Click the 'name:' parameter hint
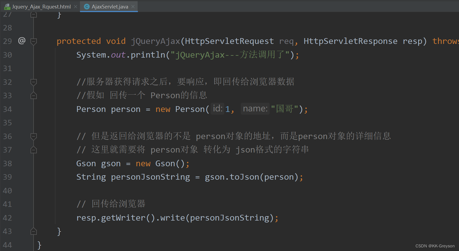 255,109
